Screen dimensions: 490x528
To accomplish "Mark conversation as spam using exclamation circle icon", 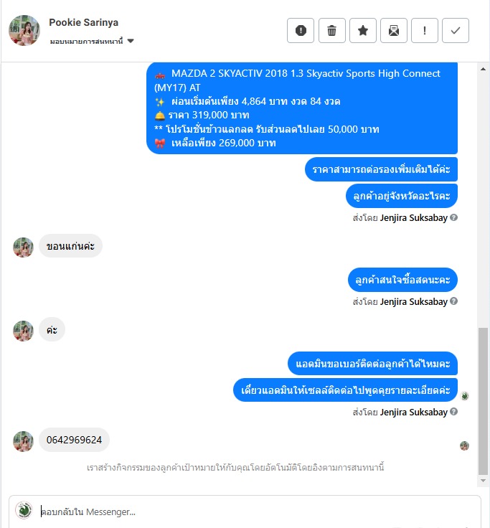I will [x=301, y=31].
